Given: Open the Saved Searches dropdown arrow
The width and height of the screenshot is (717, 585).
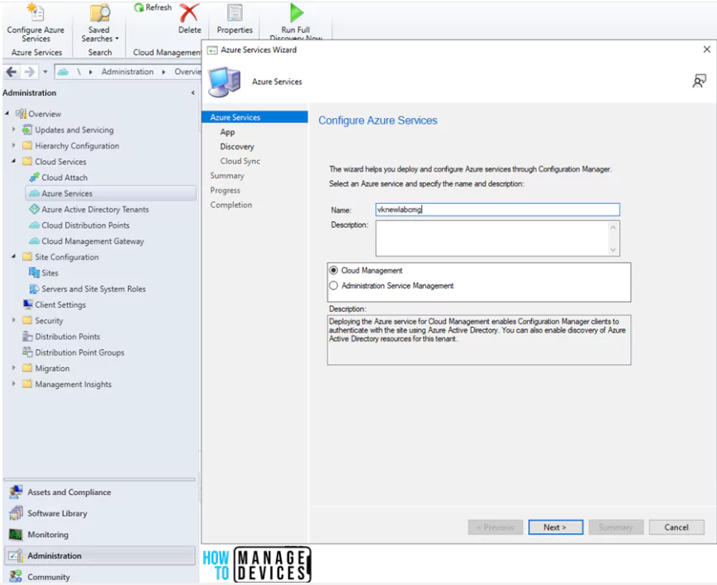Looking at the screenshot, I should (117, 39).
